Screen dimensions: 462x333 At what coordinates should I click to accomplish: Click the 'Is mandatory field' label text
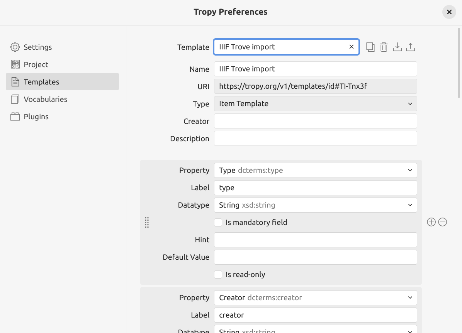[x=256, y=222]
